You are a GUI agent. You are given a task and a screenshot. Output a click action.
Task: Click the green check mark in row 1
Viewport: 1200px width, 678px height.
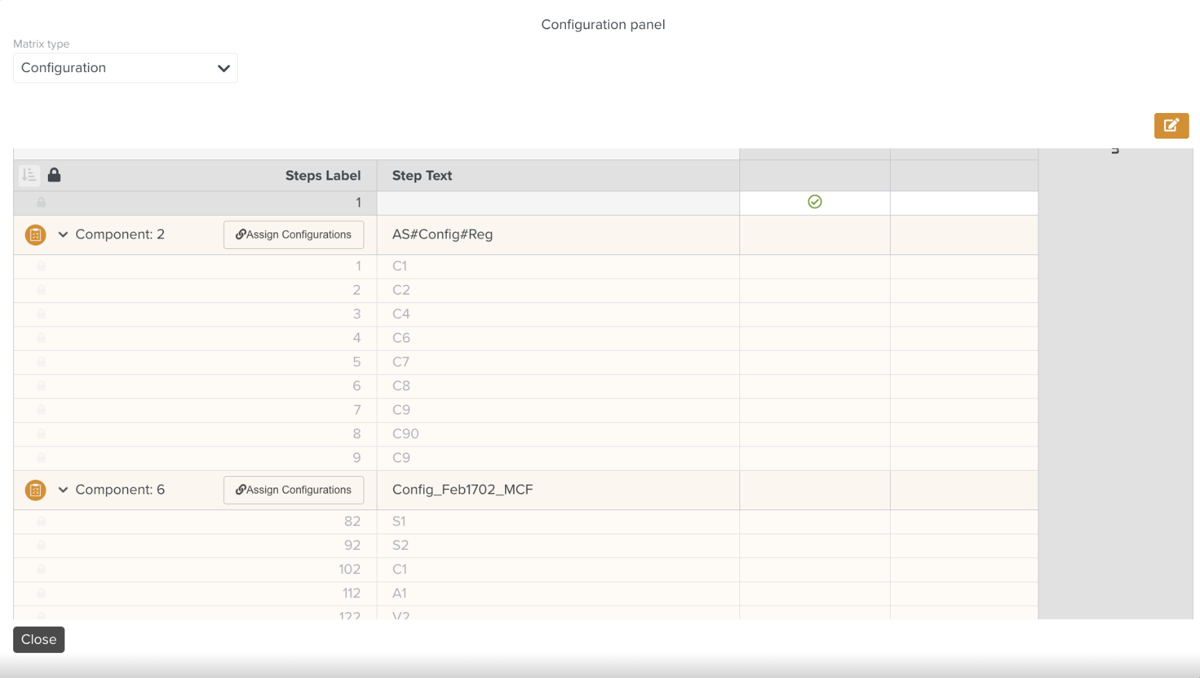[815, 202]
